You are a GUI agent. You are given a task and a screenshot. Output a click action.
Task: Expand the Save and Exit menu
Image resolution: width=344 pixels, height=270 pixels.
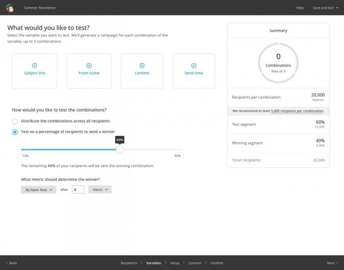coord(325,8)
